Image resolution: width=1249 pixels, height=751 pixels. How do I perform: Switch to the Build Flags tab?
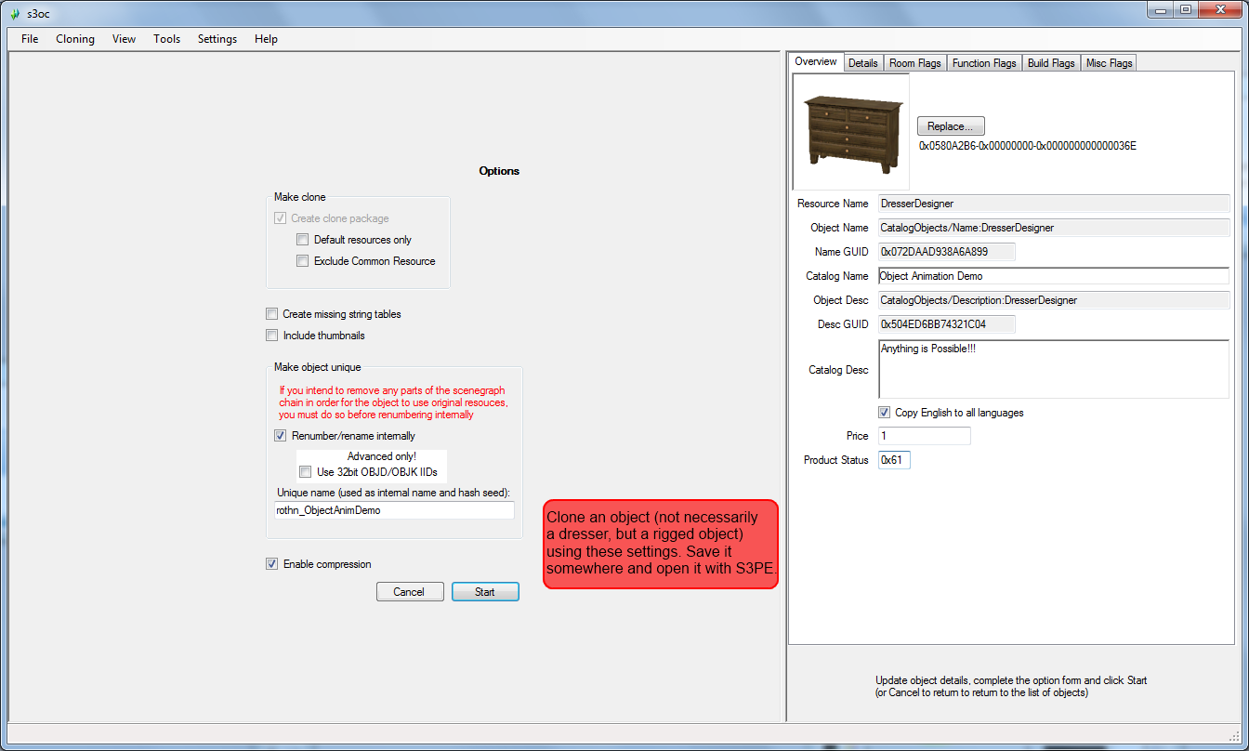[1051, 63]
